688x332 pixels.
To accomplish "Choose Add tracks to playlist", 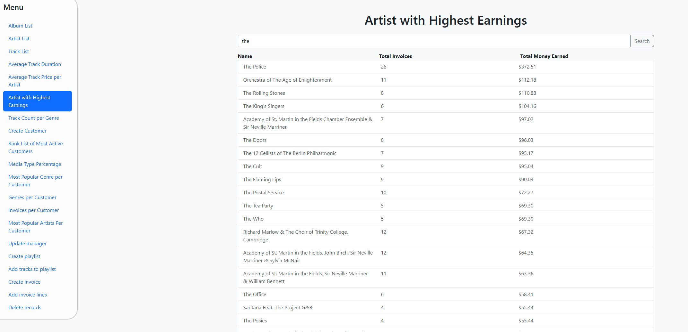I will coord(32,269).
